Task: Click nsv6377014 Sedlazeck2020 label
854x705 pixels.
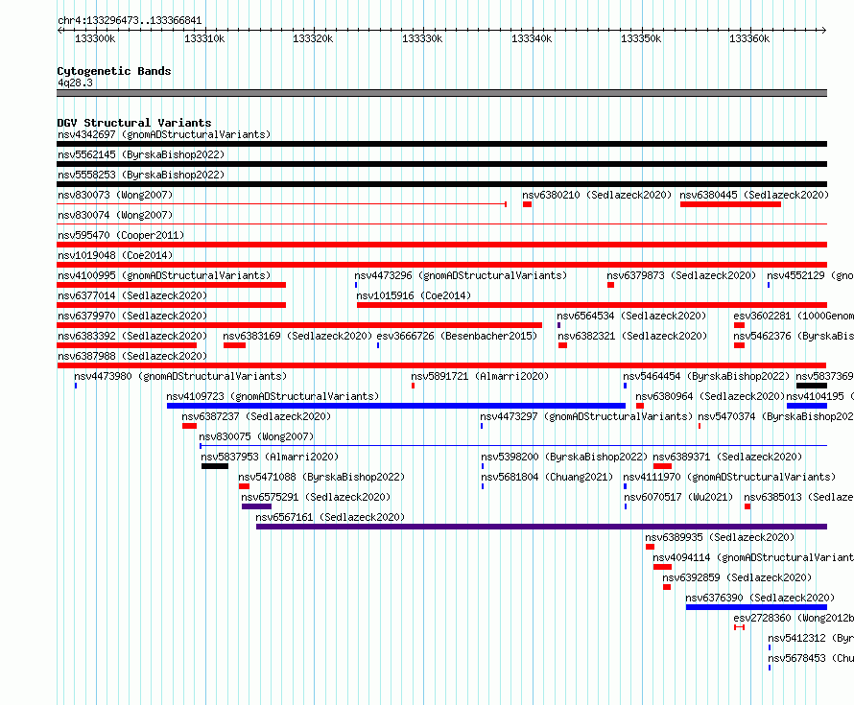Action: (x=132, y=295)
